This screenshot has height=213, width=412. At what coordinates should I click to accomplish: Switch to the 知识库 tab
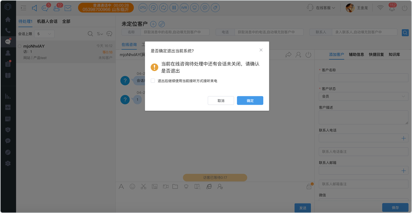point(394,54)
